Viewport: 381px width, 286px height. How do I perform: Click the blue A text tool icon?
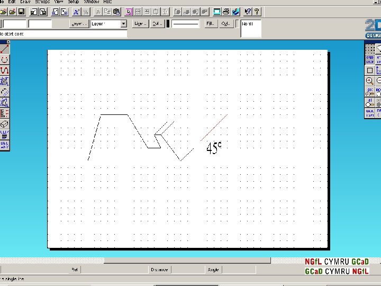tap(76, 12)
